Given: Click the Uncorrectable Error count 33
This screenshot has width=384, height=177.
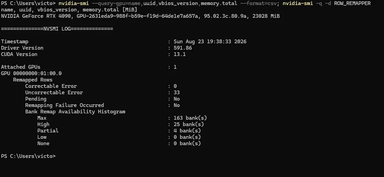Looking at the screenshot, I should point(177,93).
